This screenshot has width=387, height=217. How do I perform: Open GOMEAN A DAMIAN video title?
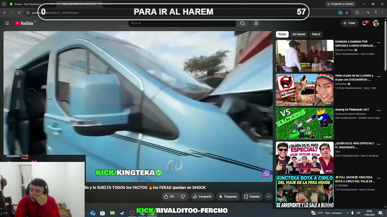355,44
